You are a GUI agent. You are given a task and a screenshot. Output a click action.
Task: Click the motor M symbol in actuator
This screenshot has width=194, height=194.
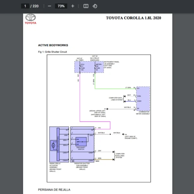click(x=53, y=145)
